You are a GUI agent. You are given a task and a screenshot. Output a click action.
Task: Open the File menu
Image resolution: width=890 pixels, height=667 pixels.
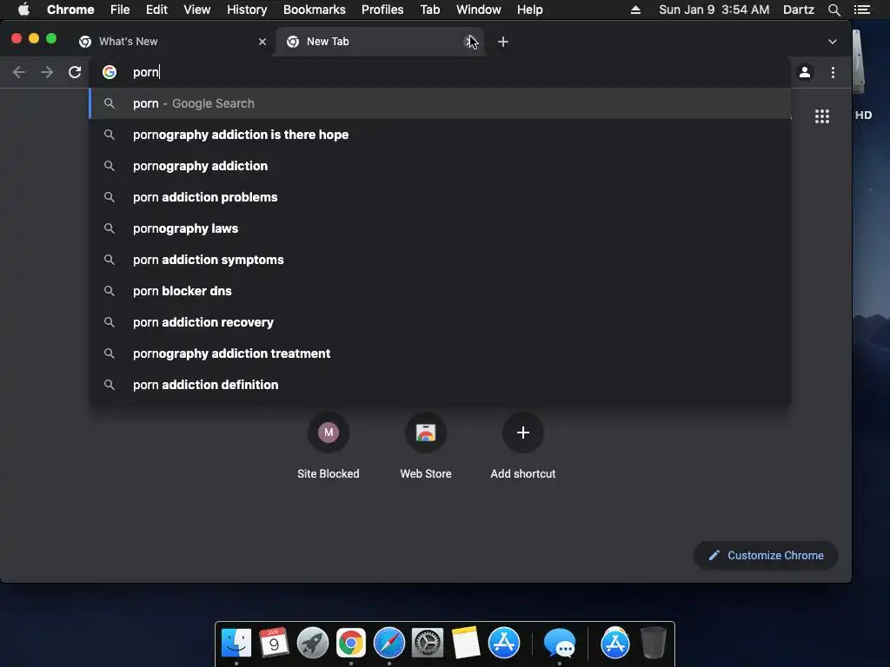point(120,10)
